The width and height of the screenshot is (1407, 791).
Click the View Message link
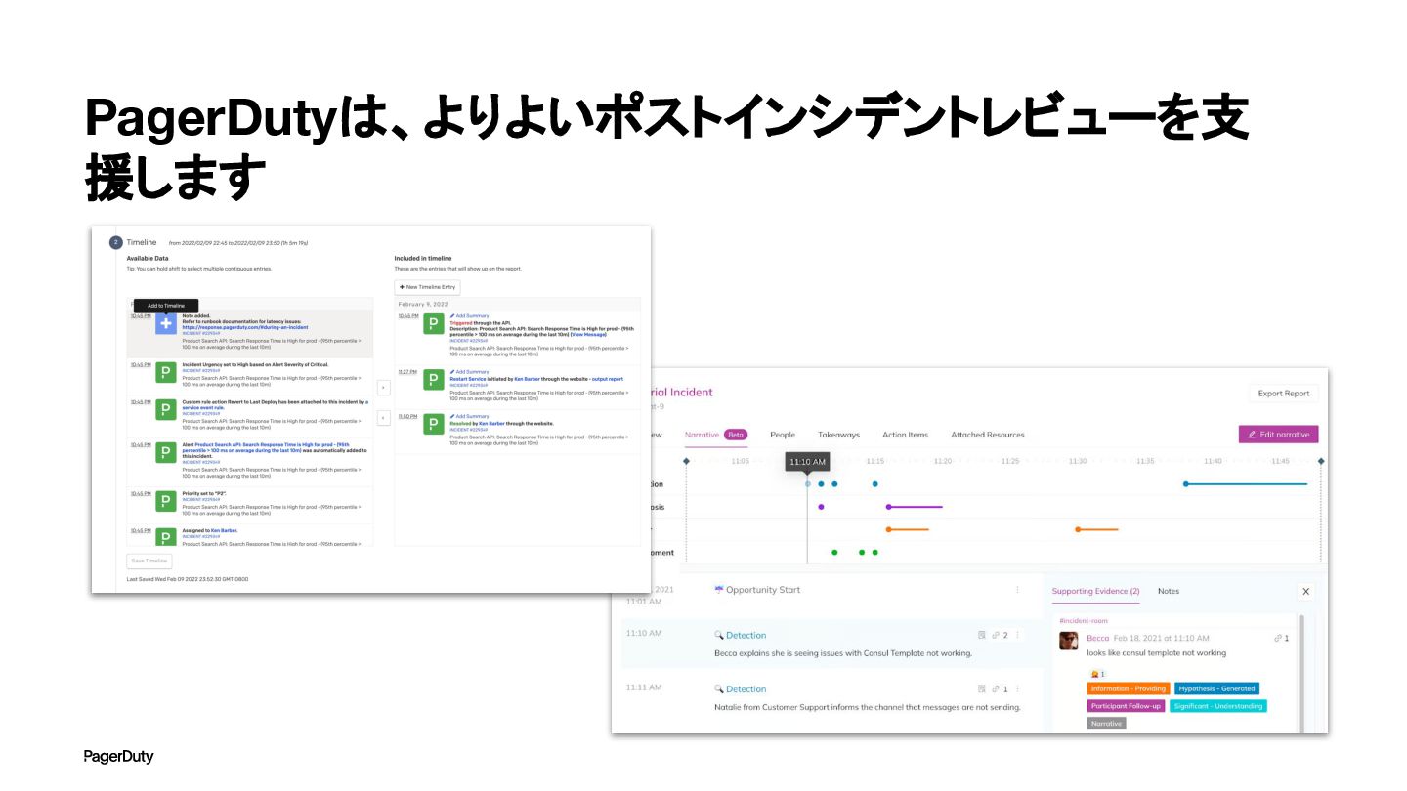[586, 335]
